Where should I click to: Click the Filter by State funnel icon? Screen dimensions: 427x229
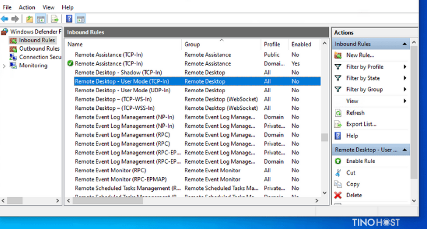point(338,78)
